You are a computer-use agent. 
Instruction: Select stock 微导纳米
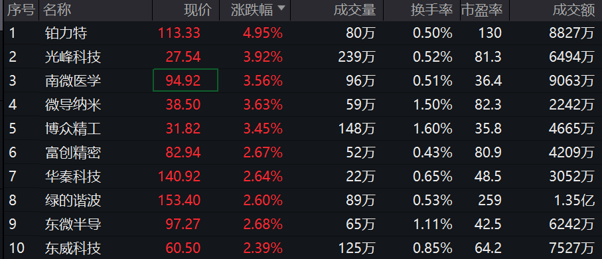click(x=73, y=105)
